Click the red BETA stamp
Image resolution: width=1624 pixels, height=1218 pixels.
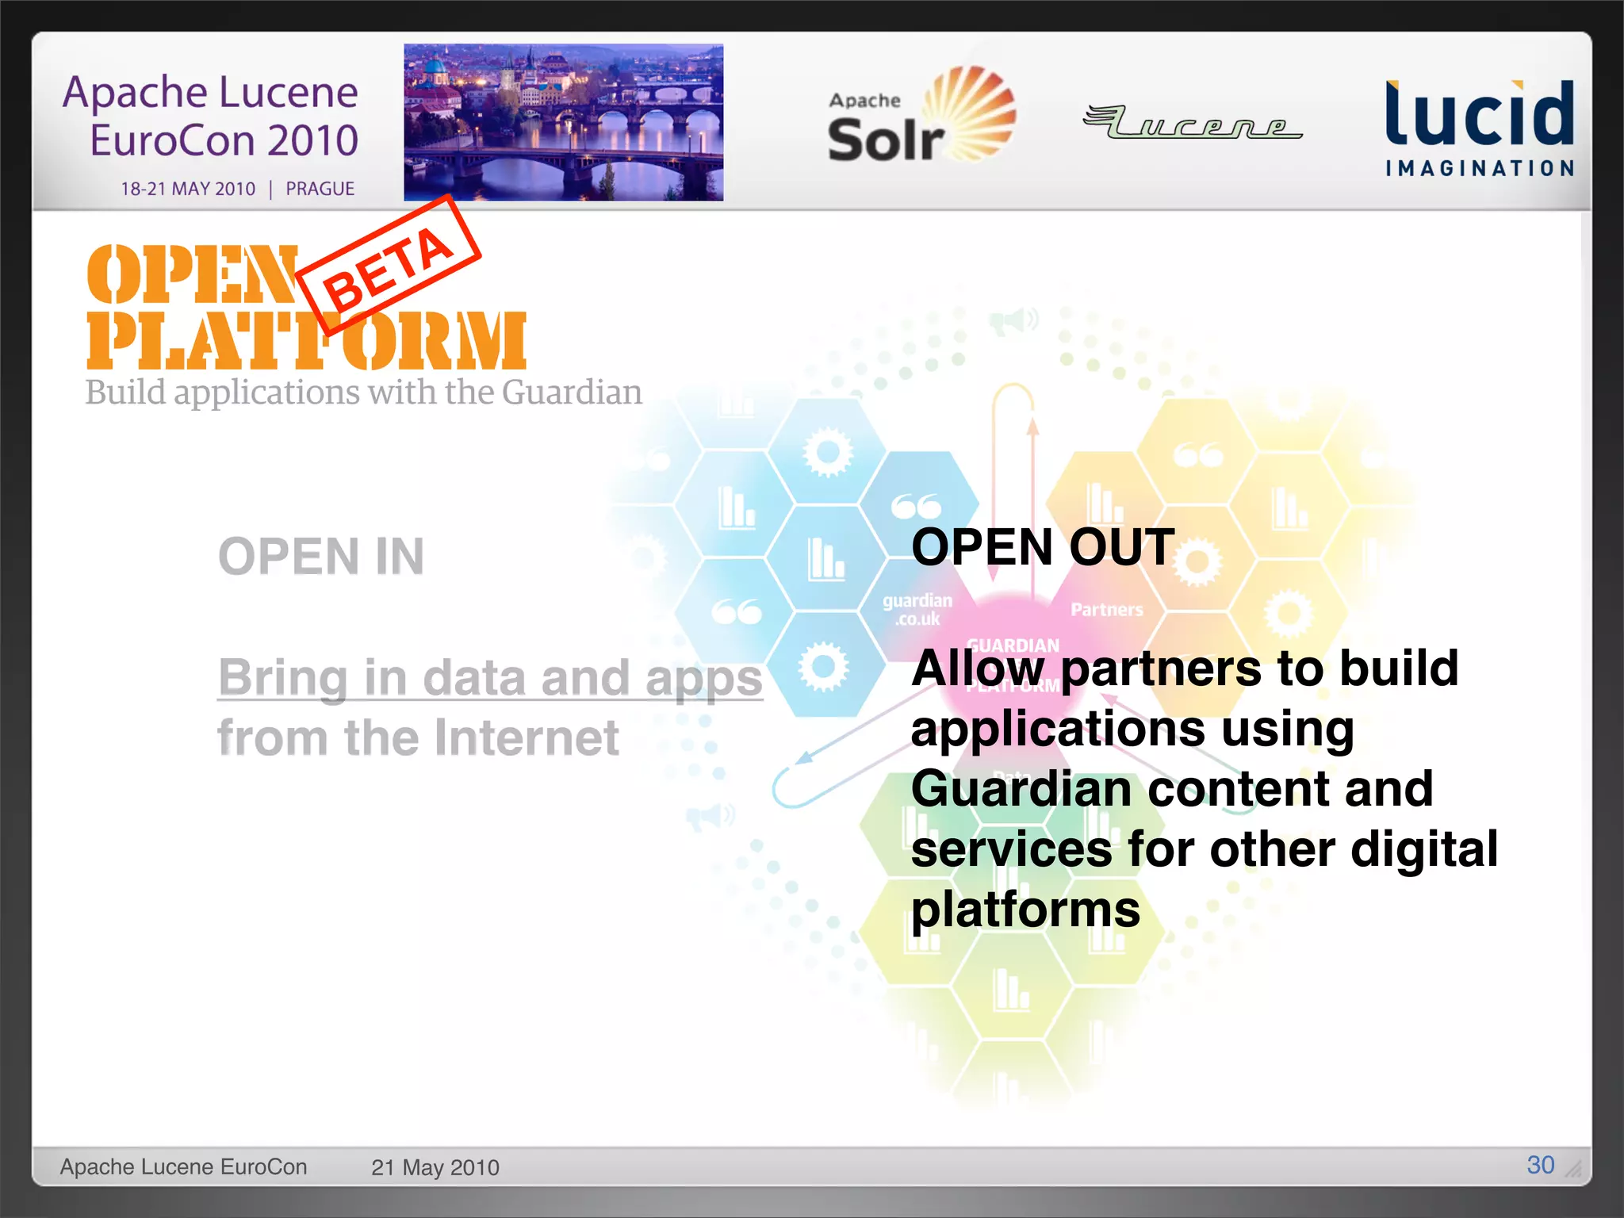(x=389, y=266)
